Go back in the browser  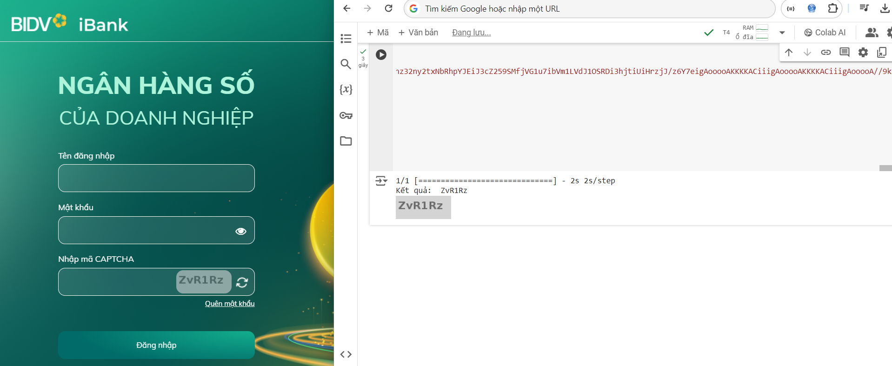click(x=346, y=8)
